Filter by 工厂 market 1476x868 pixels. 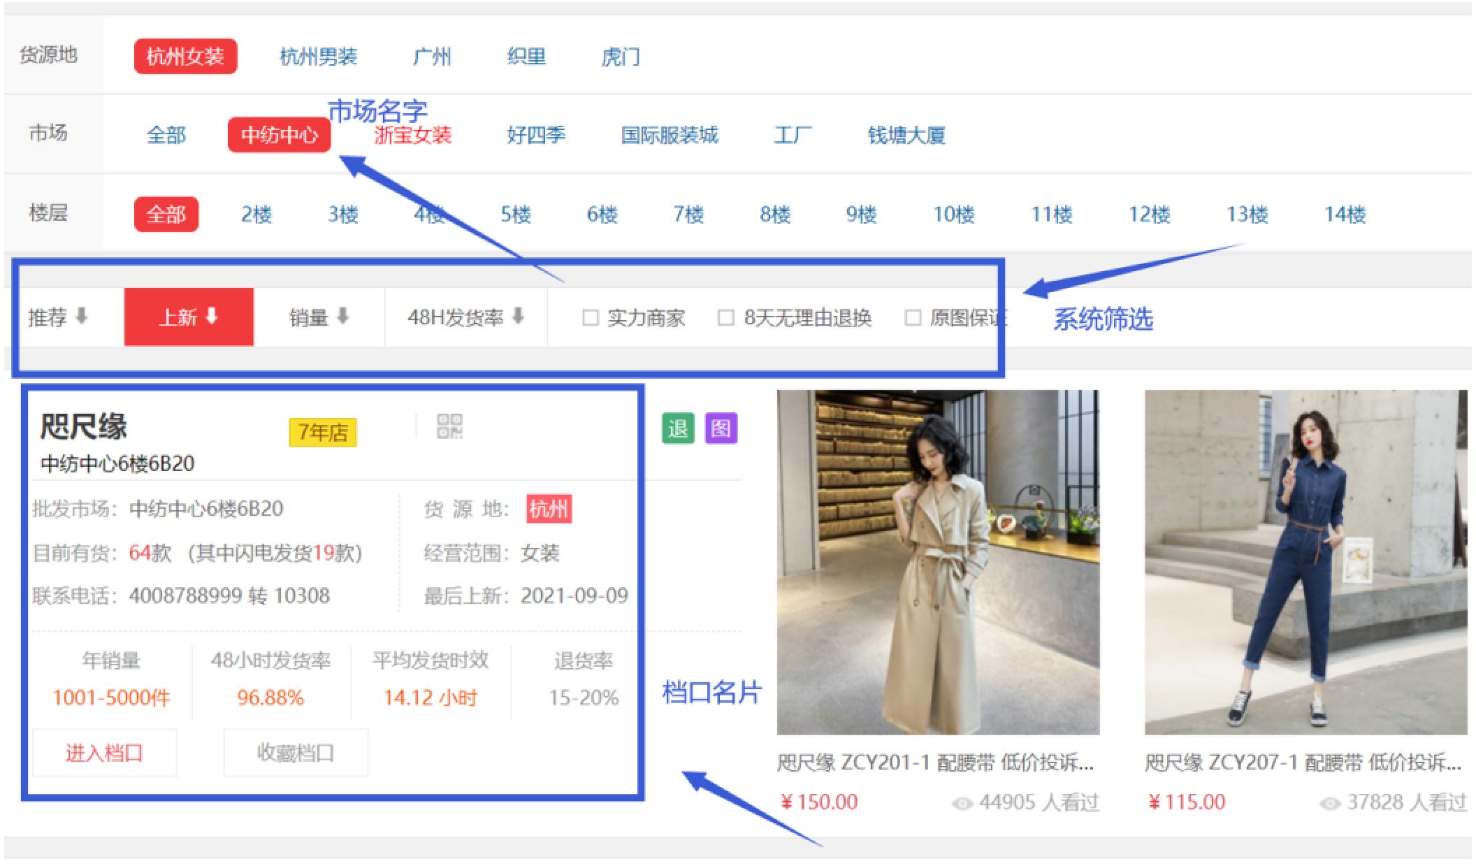coord(793,135)
